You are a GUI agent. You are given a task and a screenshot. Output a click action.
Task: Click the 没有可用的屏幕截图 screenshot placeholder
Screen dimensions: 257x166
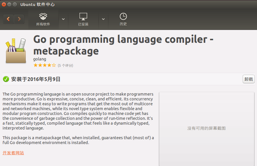tap(206, 128)
